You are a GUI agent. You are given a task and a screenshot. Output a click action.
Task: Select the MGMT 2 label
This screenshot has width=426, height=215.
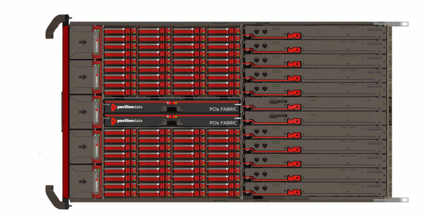coord(390,118)
